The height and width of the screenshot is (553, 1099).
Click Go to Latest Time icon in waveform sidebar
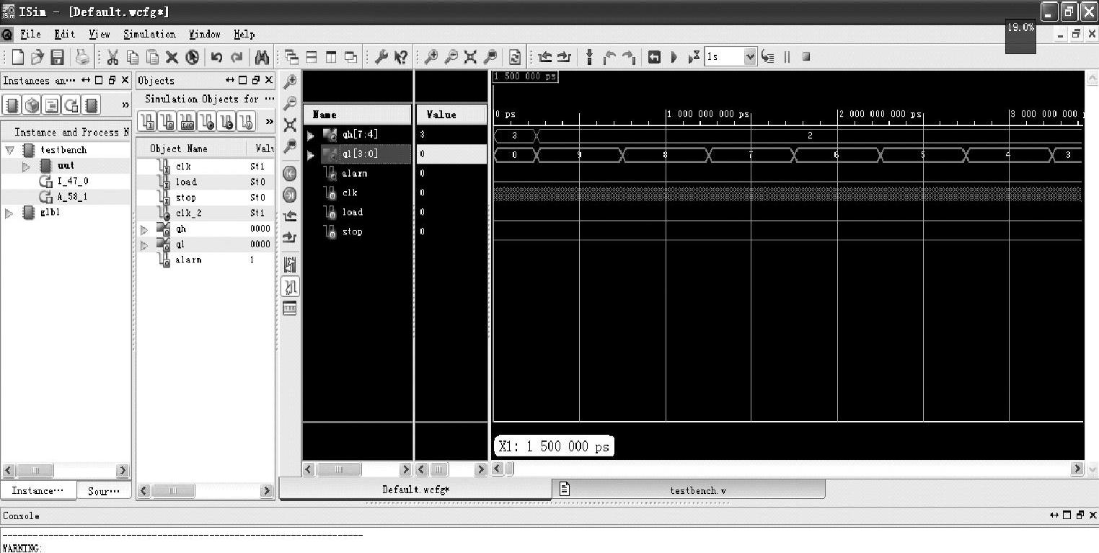coord(290,195)
